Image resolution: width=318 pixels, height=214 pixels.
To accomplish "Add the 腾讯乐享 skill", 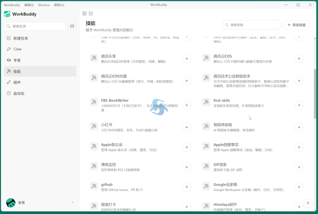I will 187,59.
